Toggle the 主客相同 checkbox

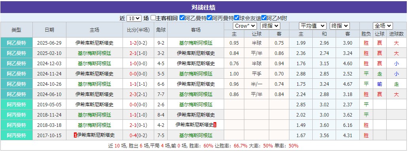pos(153,18)
